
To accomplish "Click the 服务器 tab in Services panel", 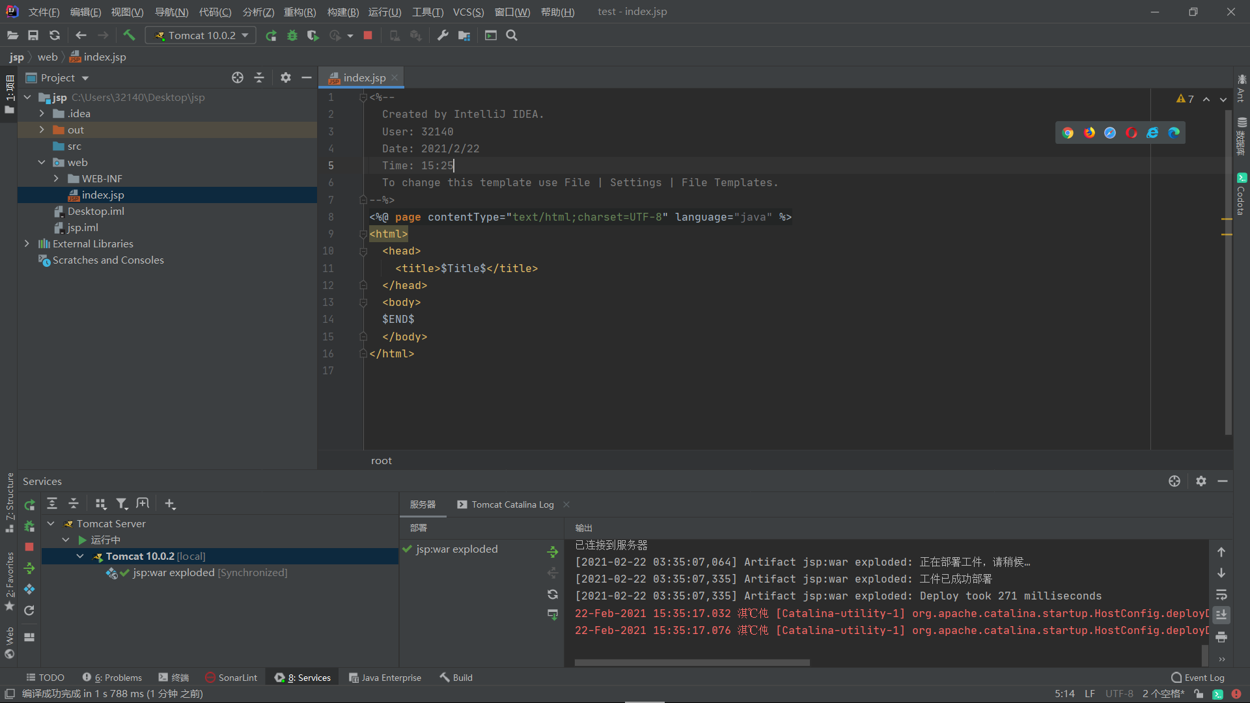I will (423, 504).
